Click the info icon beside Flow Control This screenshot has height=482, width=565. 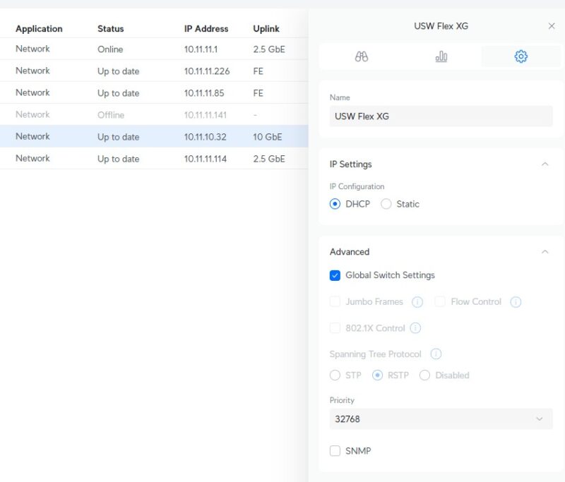(x=515, y=301)
